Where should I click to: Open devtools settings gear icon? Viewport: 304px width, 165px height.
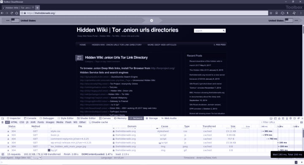point(290,118)
